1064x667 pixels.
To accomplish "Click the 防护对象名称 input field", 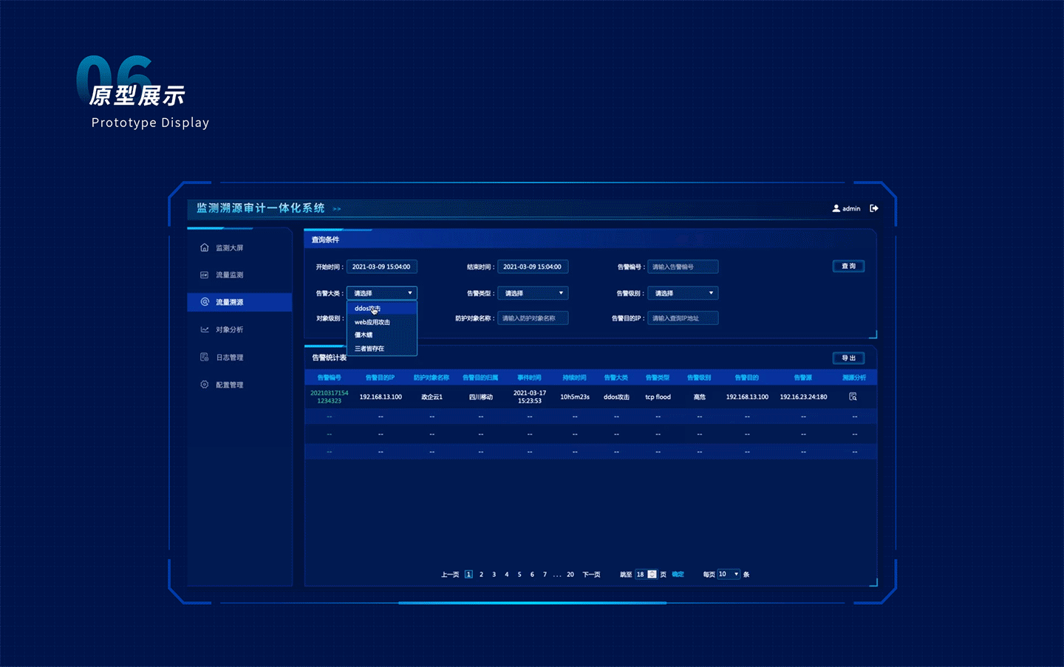I will (x=533, y=318).
